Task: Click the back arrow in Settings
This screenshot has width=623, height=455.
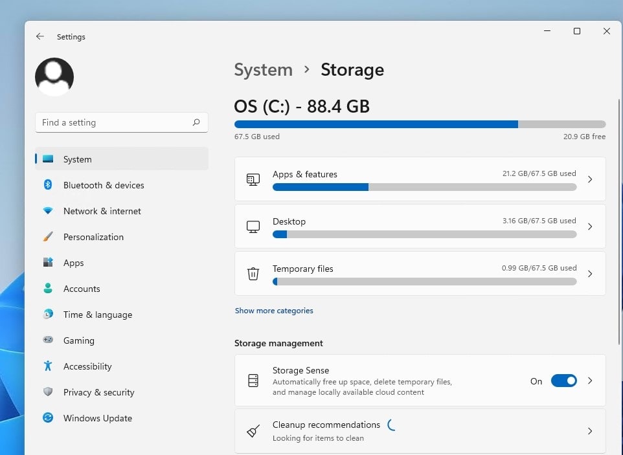Action: point(40,37)
